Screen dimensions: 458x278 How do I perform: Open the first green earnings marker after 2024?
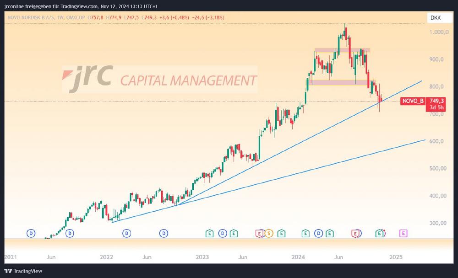point(305,233)
